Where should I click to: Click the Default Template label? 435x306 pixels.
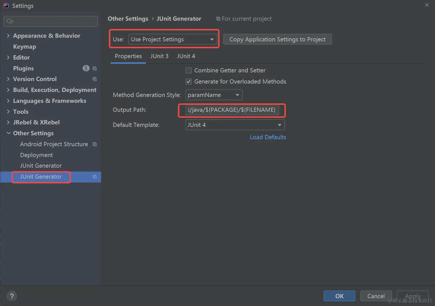click(x=136, y=125)
